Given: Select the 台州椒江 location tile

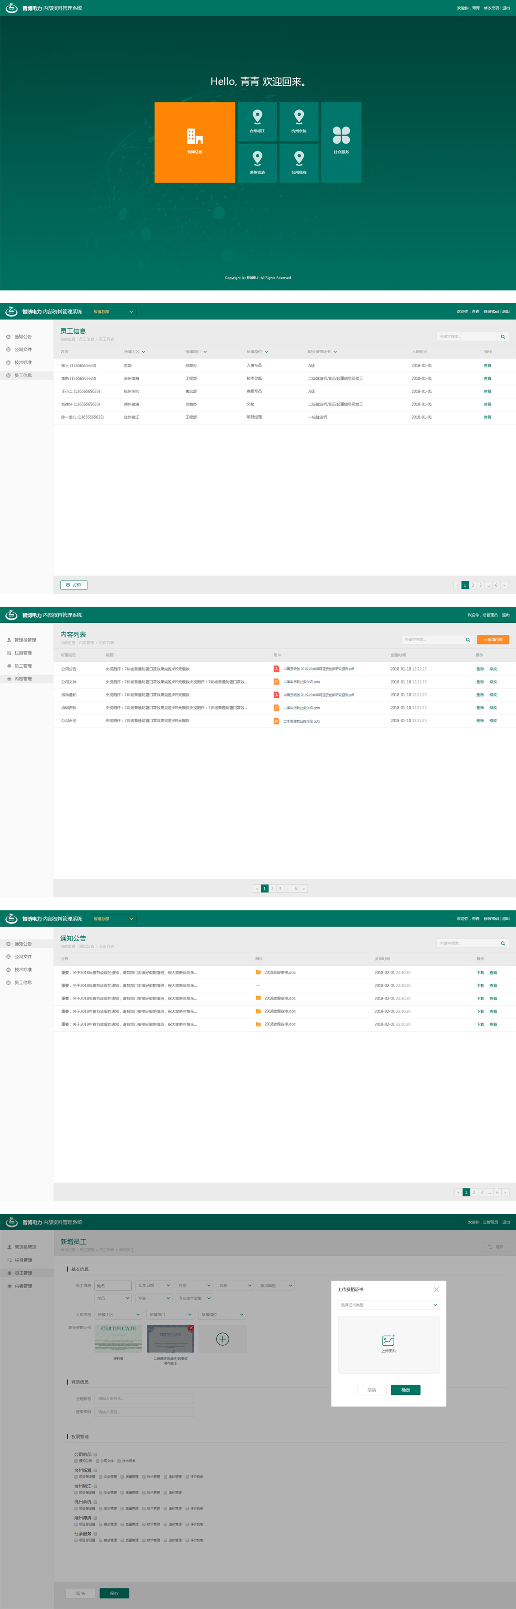Looking at the screenshot, I should (257, 121).
